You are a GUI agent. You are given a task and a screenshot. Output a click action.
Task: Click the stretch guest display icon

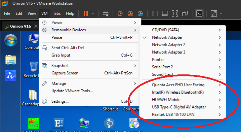(x=214, y=13)
